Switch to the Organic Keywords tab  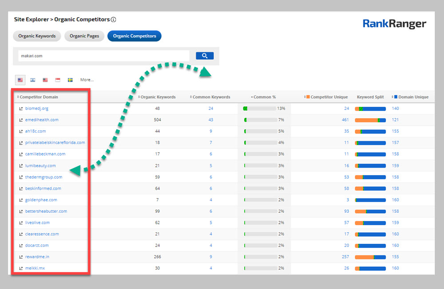coord(37,36)
